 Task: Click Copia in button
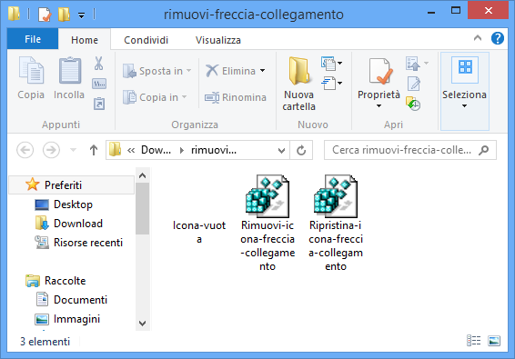[x=155, y=97]
